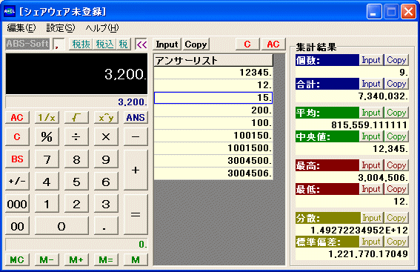This screenshot has height=272, width=420.
Task: Click Copy button for 中央値
Action: pos(396,136)
